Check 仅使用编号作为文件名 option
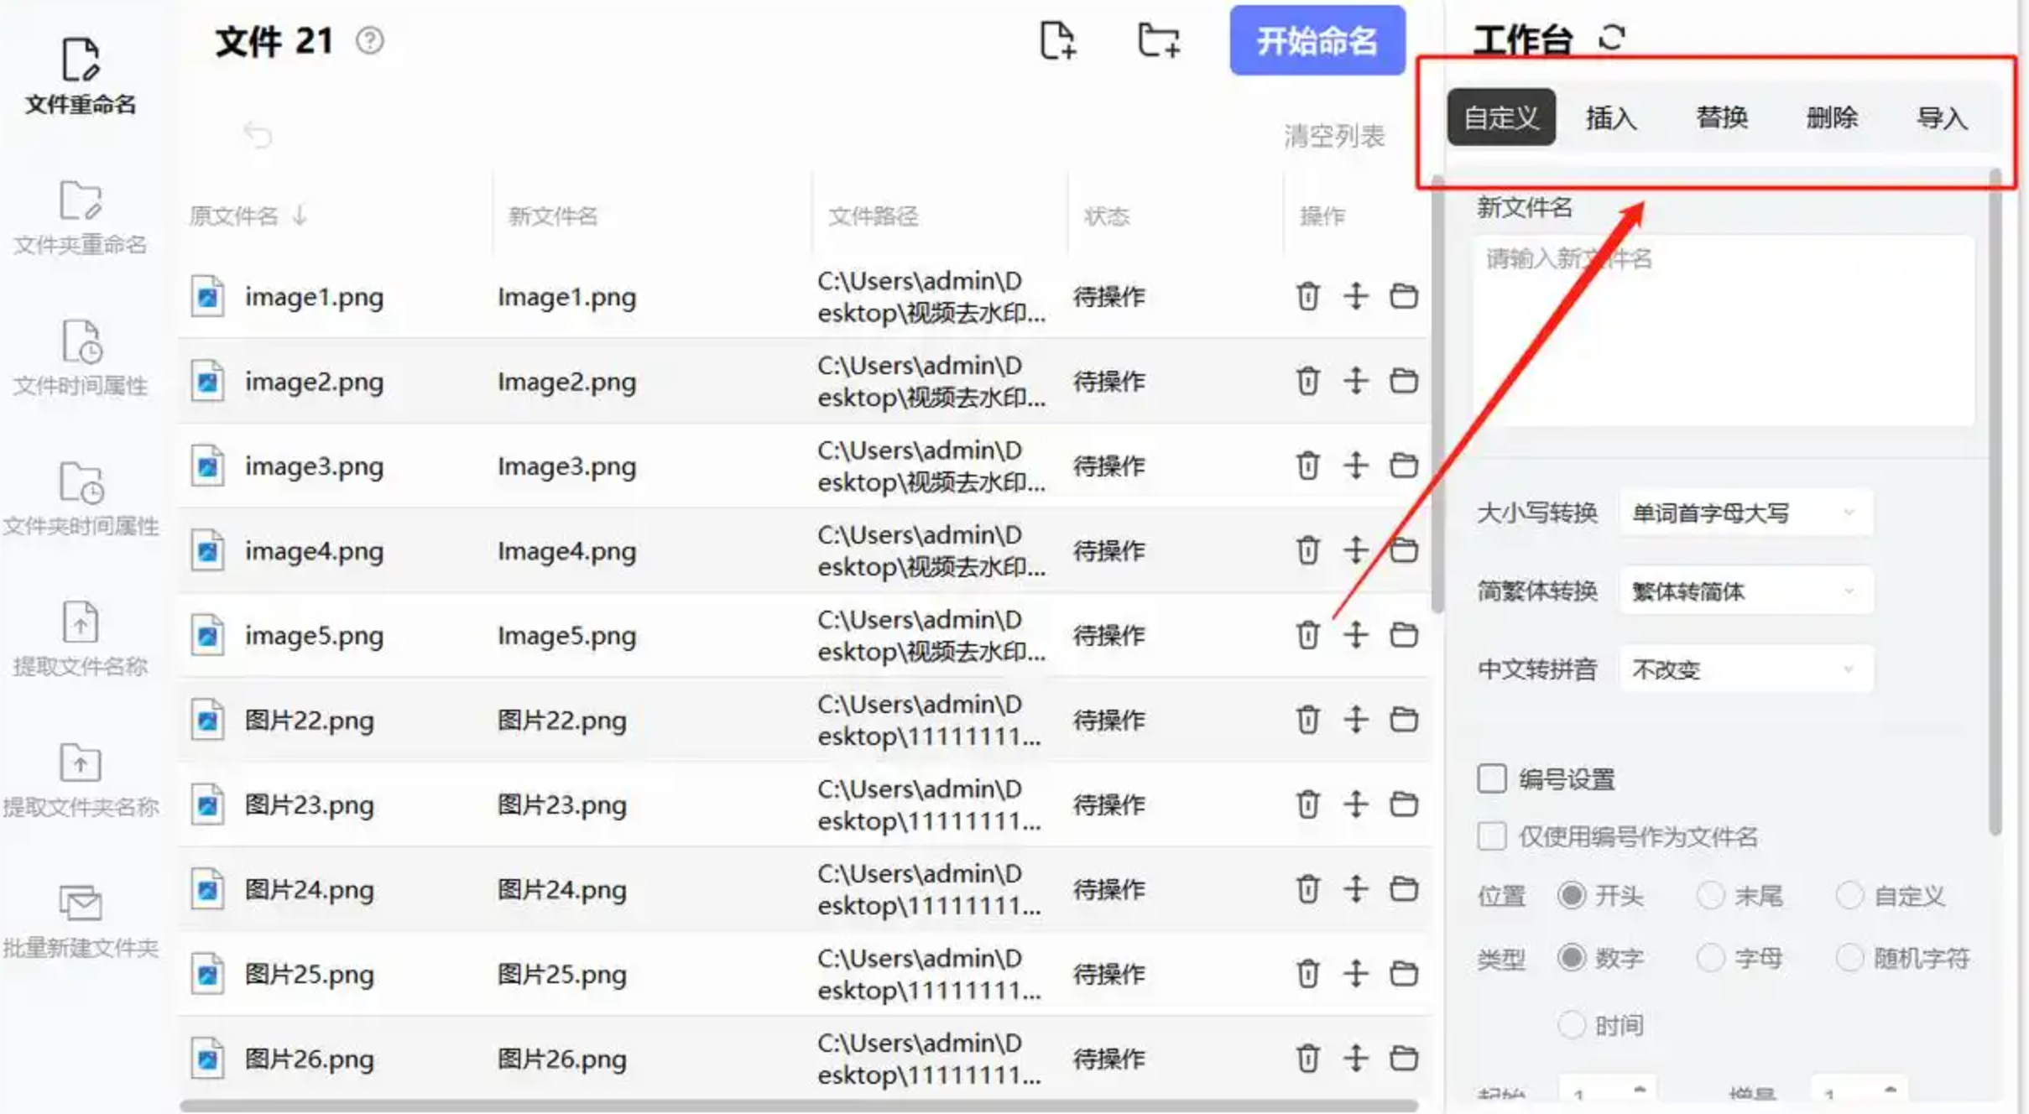This screenshot has height=1114, width=2029. 1492,836
